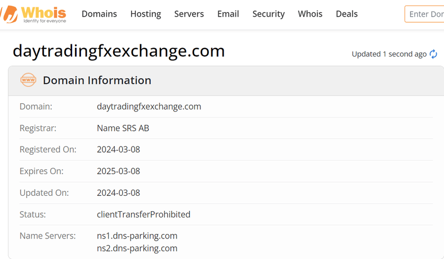444x259 pixels.
Task: Open the Whois menu item
Action: coord(310,14)
